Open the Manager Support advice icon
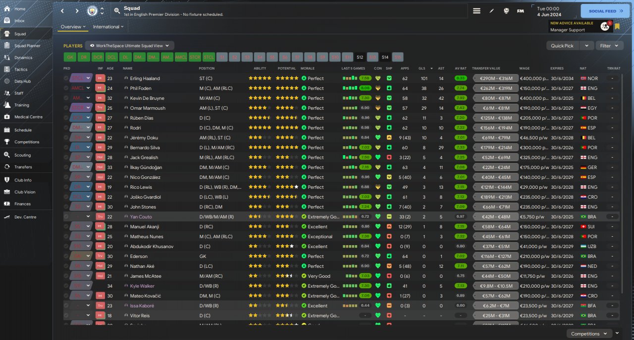The height and width of the screenshot is (340, 634). click(x=605, y=26)
